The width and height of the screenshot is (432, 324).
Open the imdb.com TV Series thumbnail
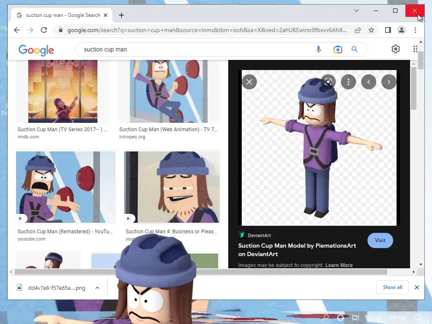(x=63, y=91)
